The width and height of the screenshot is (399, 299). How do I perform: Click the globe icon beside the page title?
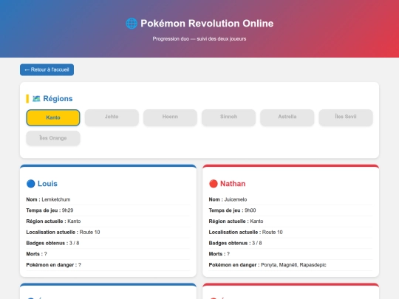click(x=132, y=24)
